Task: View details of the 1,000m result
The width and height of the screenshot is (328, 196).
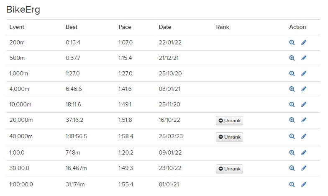Action: pos(292,74)
